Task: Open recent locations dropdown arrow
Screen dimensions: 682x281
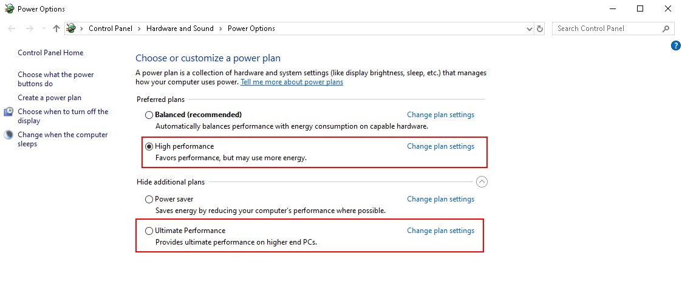Action: click(43, 29)
